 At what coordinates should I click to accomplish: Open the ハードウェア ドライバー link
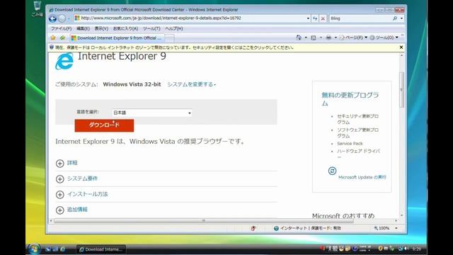coord(359,154)
